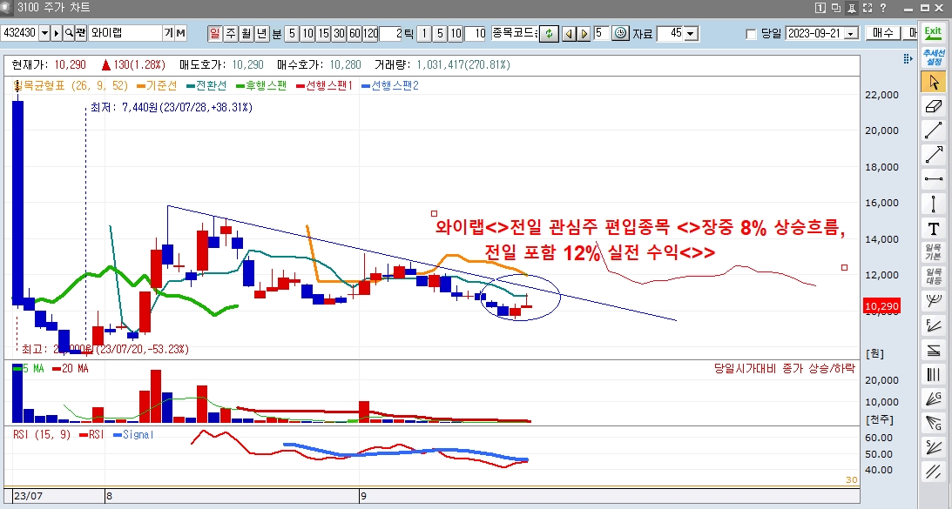Go to previous with left yellow arrow

click(x=569, y=33)
